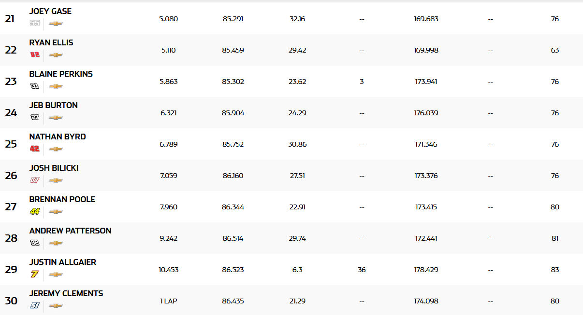583x315 pixels.
Task: Select position 25 Nathan Byrd row
Action: [291, 144]
